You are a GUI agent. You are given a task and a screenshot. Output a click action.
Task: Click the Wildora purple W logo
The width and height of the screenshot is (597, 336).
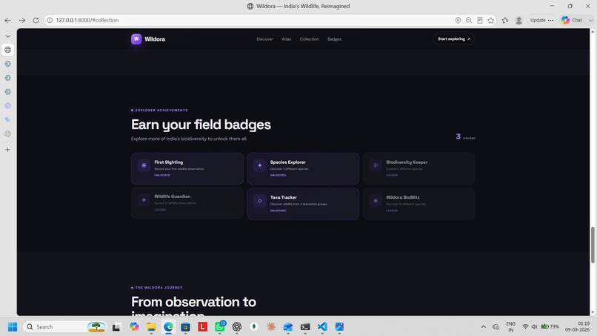136,39
